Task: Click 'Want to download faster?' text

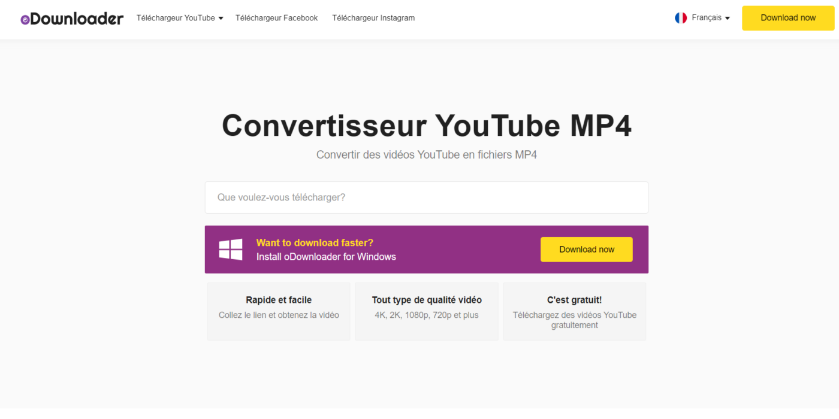Action: click(315, 242)
